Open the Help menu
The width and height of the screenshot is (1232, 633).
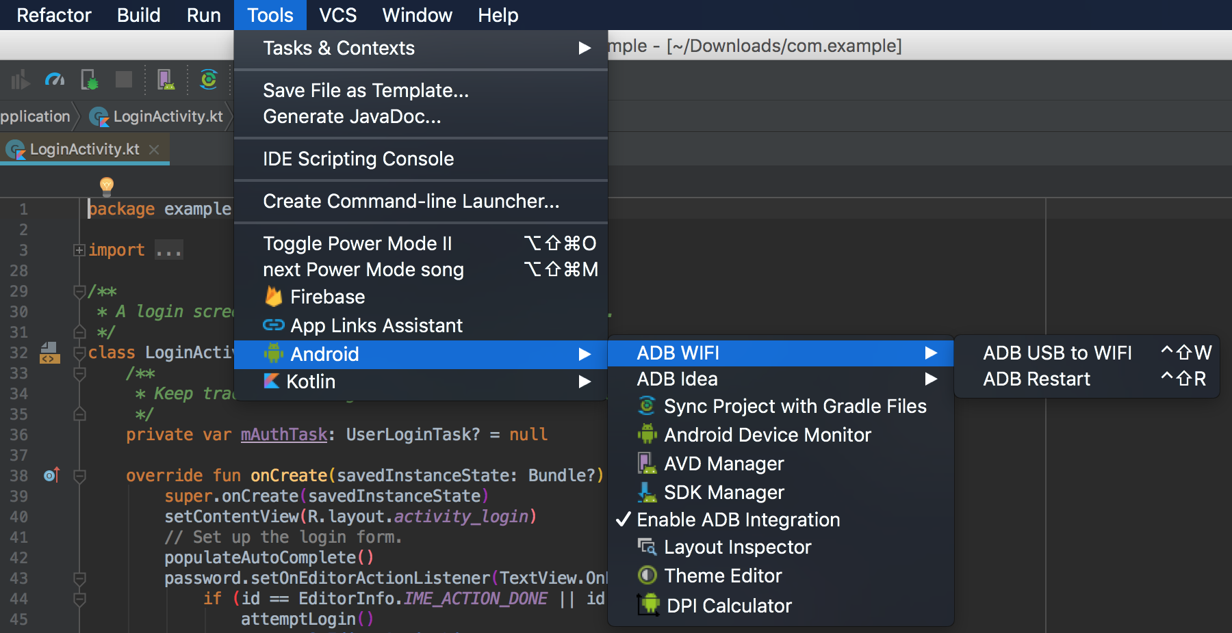coord(498,15)
